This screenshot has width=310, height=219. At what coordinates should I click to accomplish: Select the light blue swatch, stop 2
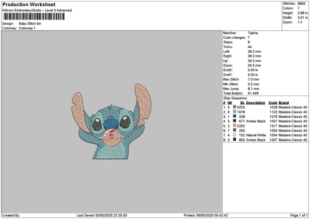coord(236,112)
